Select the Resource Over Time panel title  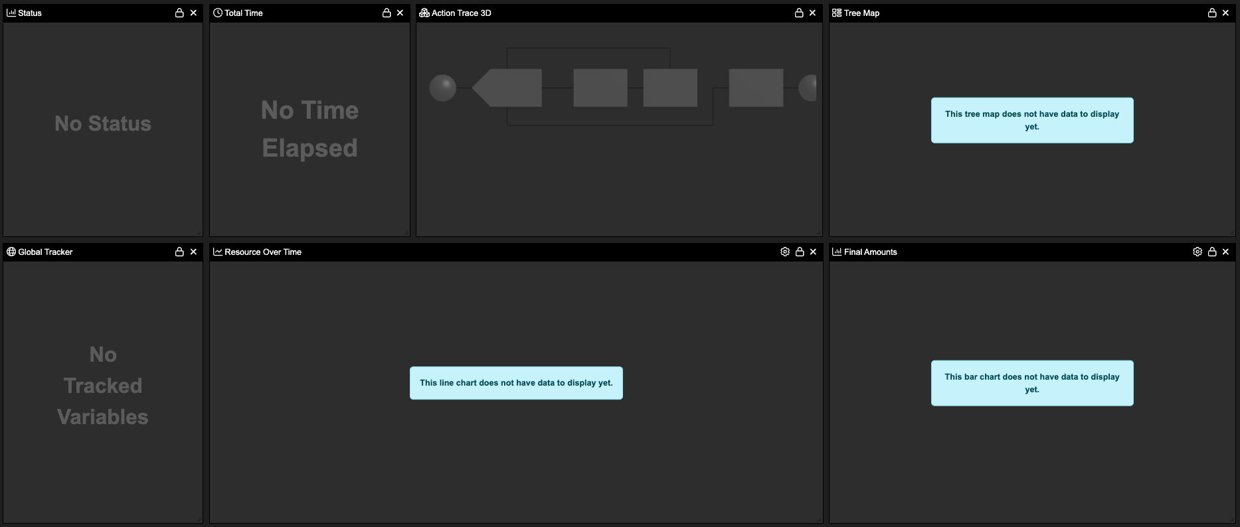tap(263, 252)
